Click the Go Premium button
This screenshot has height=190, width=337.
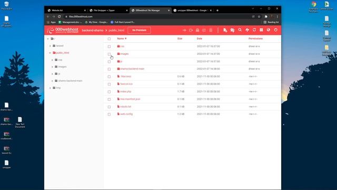pos(139,30)
